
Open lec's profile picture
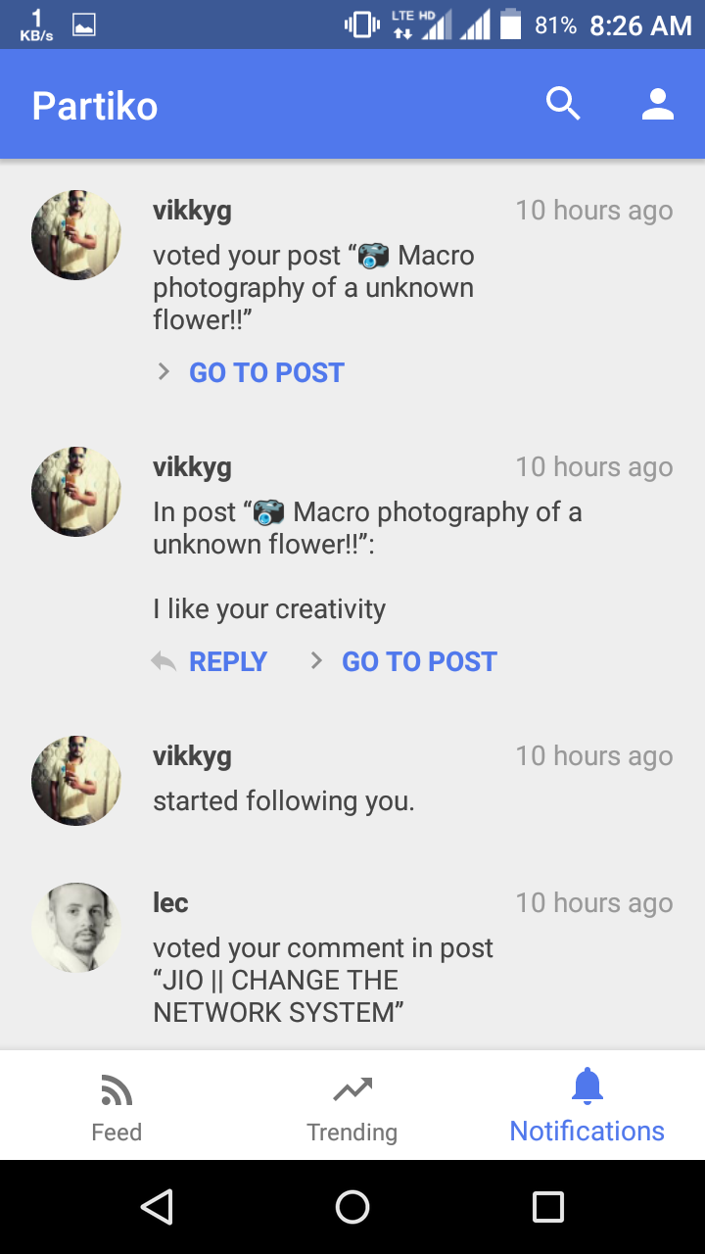click(x=76, y=928)
